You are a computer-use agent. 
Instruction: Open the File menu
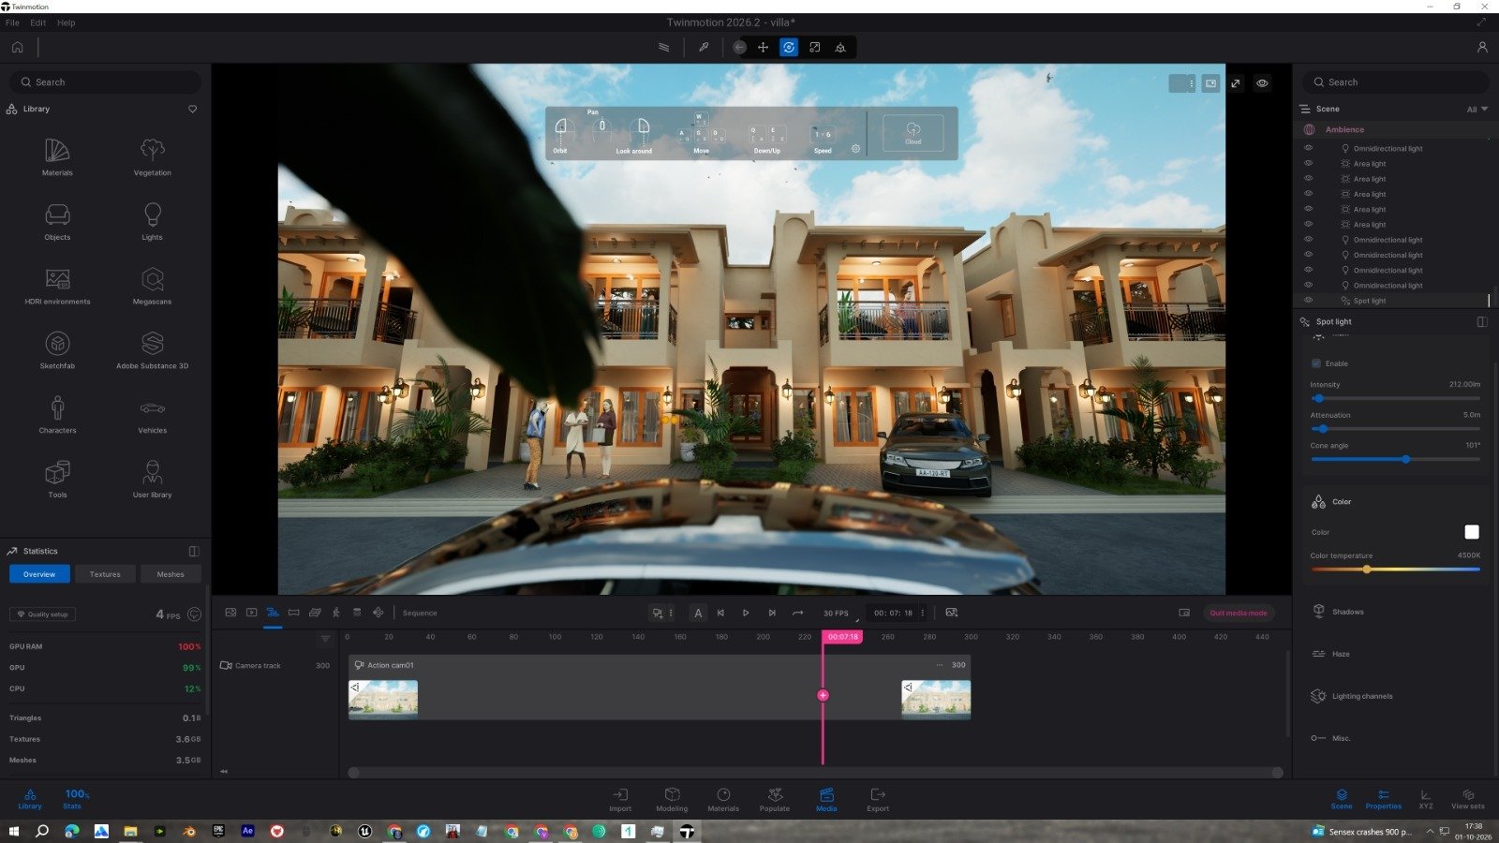pos(12,22)
